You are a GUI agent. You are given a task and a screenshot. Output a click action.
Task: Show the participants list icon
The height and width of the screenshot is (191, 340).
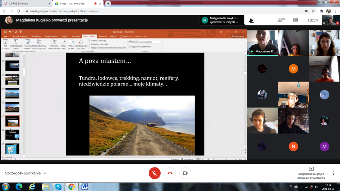[281, 20]
